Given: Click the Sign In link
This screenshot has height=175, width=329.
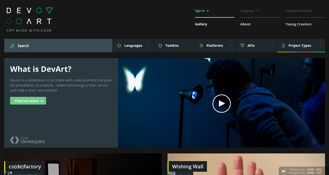Looking at the screenshot, I should (200, 11).
